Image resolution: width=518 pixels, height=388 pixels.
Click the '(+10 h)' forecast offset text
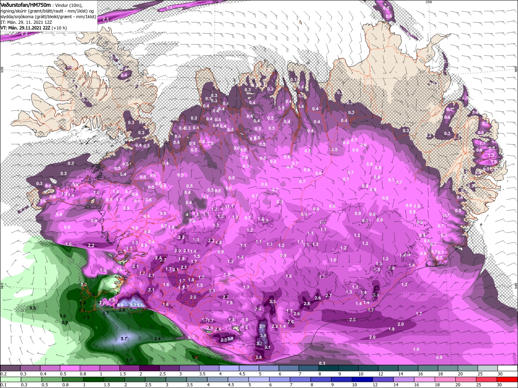[59, 28]
